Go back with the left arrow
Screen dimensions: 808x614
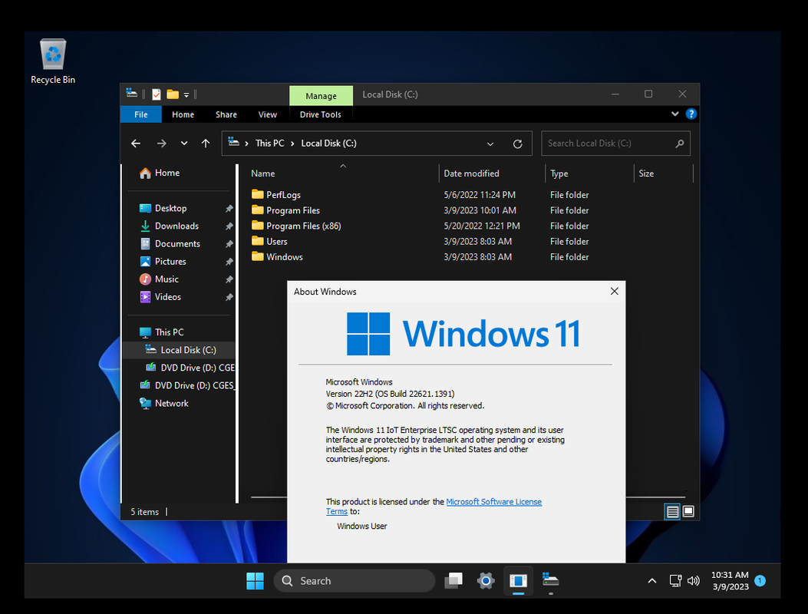point(136,144)
